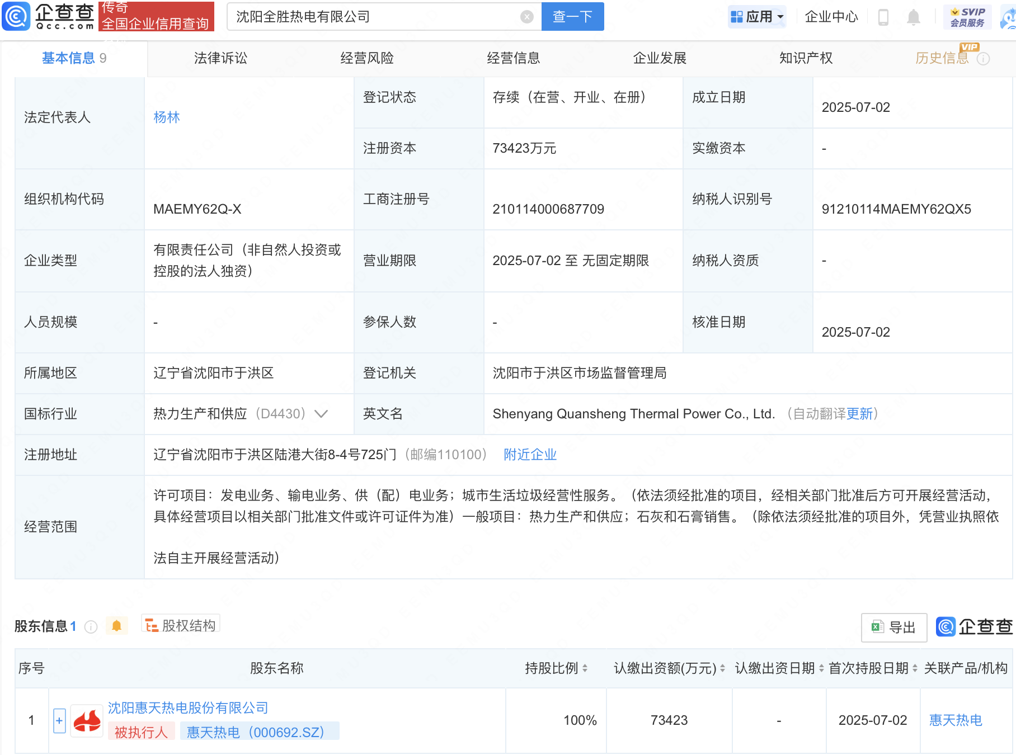Open 企业中心 in the header
Screen dimensions: 1016x755
click(x=831, y=17)
